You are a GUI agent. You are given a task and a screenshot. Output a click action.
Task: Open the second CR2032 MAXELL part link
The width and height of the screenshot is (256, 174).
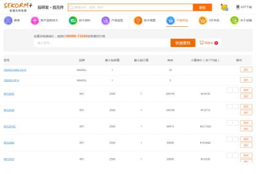point(11,80)
